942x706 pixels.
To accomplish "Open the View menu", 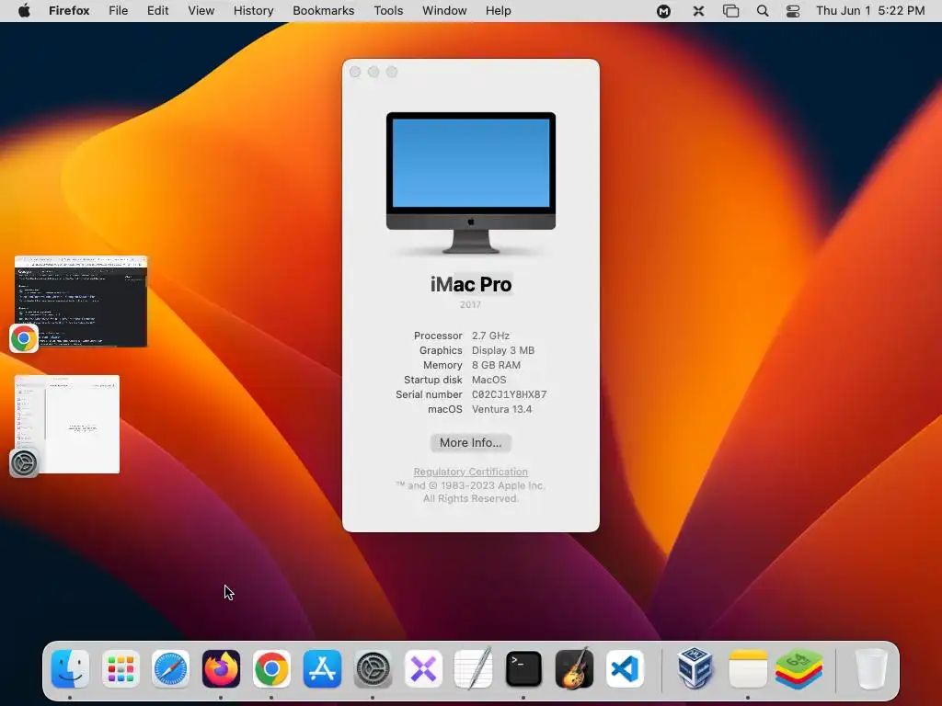I will pos(201,11).
